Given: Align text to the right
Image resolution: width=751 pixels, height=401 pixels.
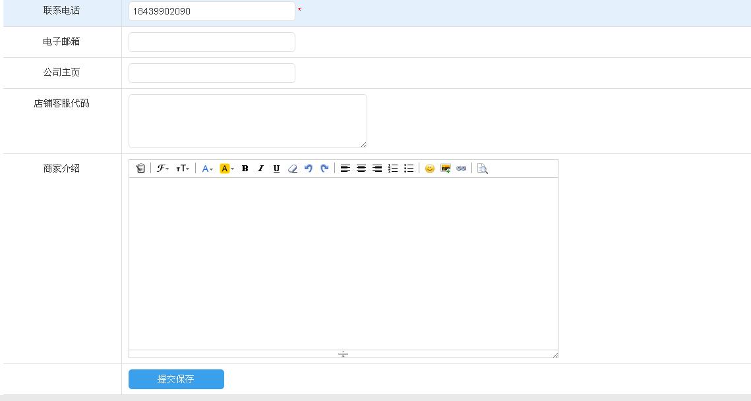Looking at the screenshot, I should (x=376, y=169).
